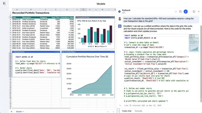Select column B header

[x=31, y=10]
